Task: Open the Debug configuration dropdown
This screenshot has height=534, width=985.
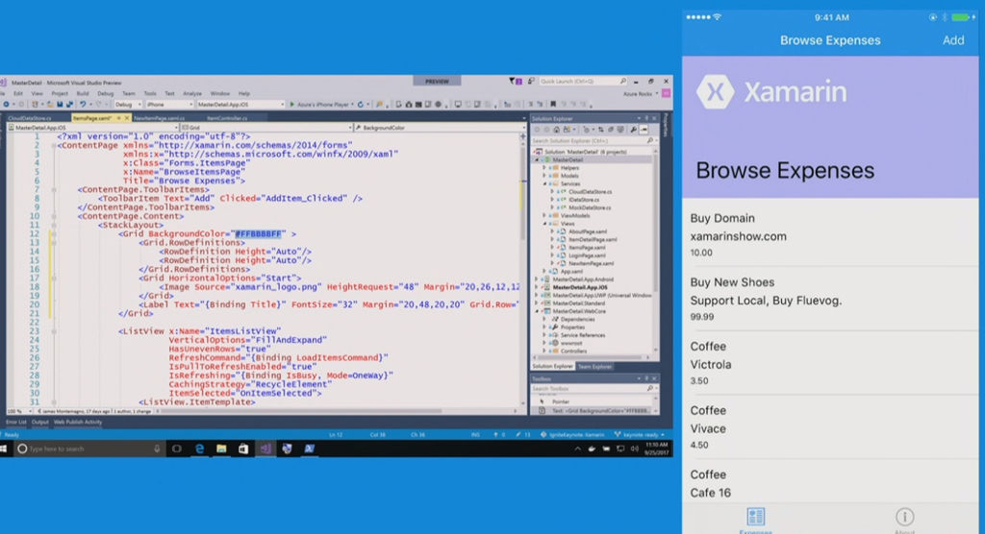Action: click(128, 104)
